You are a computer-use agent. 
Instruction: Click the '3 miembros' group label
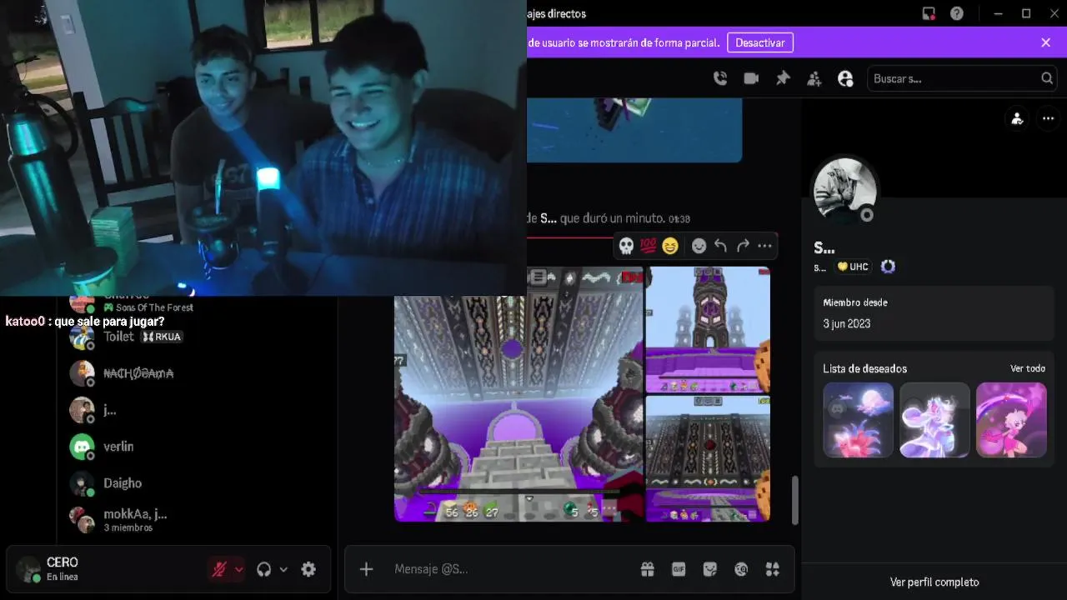tap(128, 527)
